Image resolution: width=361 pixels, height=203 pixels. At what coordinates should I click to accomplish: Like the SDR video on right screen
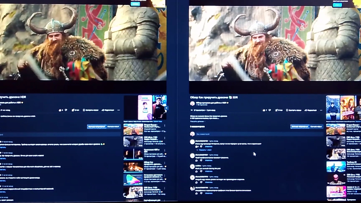[x=265, y=110]
